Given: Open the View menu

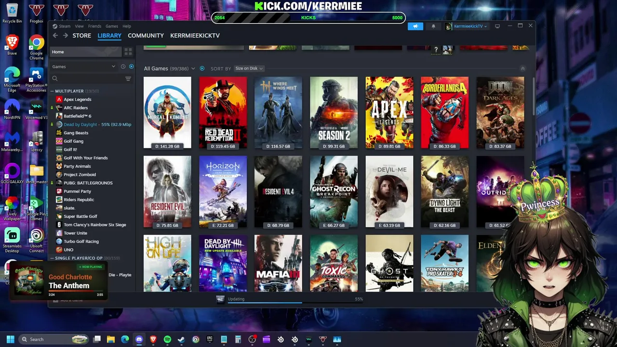Looking at the screenshot, I should click(79, 27).
